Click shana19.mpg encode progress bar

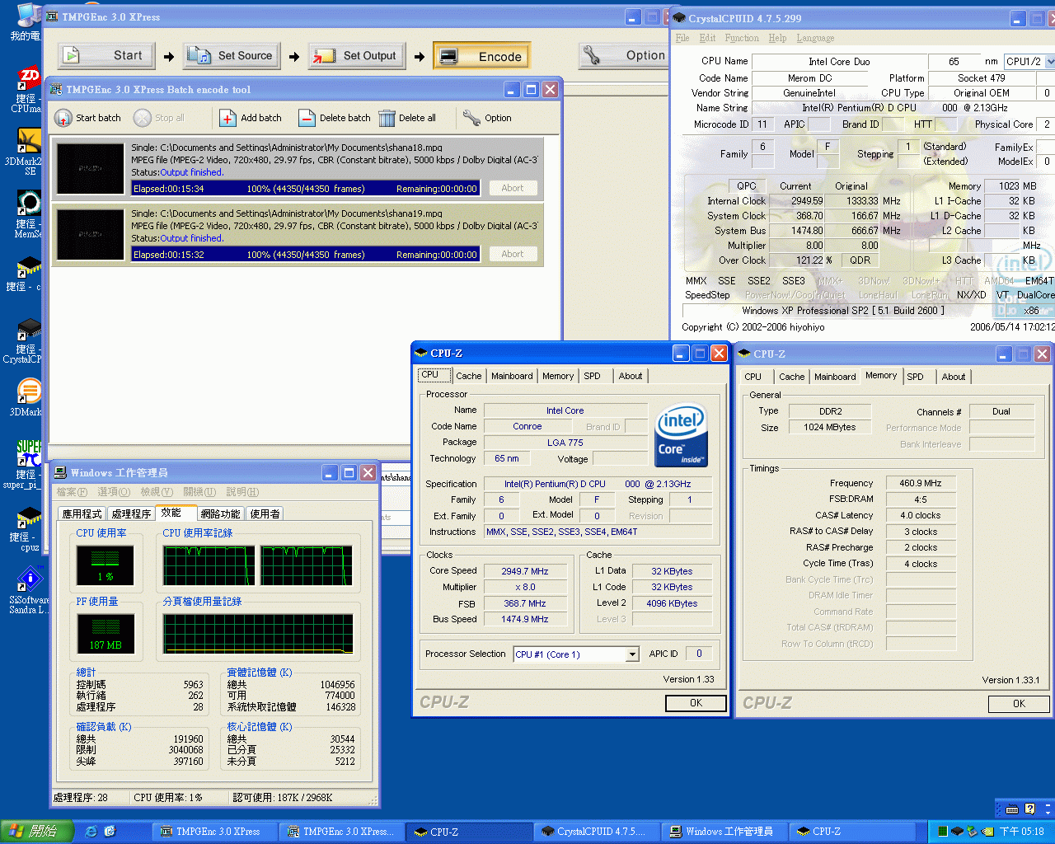(x=306, y=255)
